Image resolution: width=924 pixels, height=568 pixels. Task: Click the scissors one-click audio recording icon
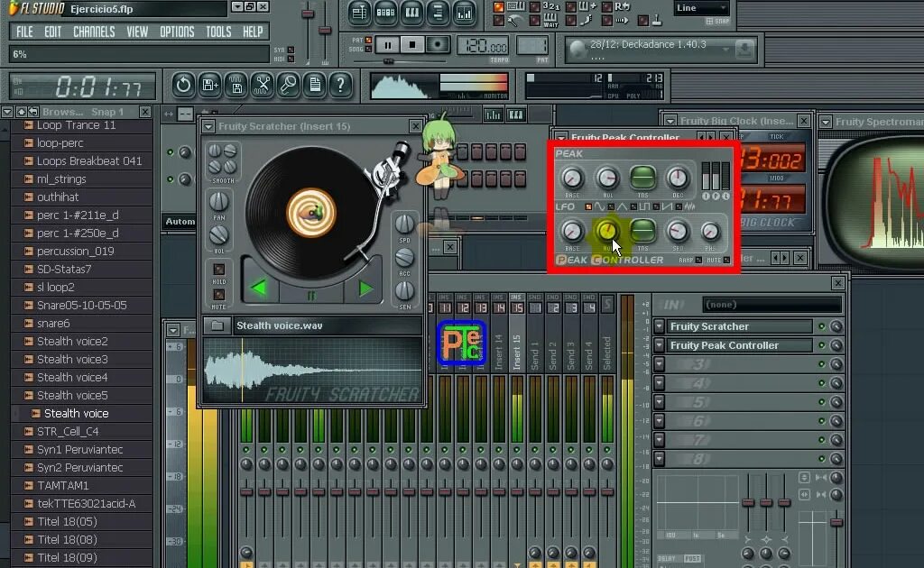263,86
